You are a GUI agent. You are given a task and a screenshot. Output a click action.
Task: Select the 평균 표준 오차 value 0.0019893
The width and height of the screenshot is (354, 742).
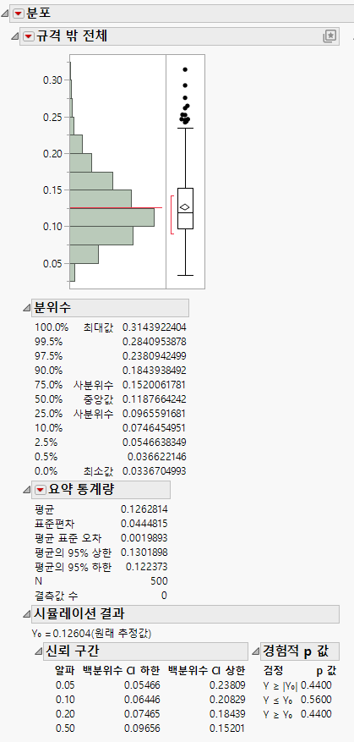144,538
